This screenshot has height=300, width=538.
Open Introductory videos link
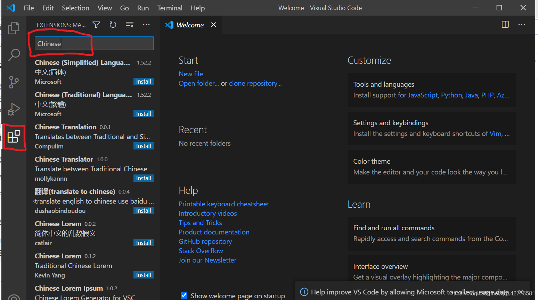pos(207,213)
